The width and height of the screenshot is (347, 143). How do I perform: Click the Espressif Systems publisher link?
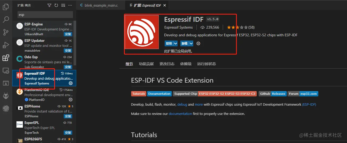(x=178, y=27)
